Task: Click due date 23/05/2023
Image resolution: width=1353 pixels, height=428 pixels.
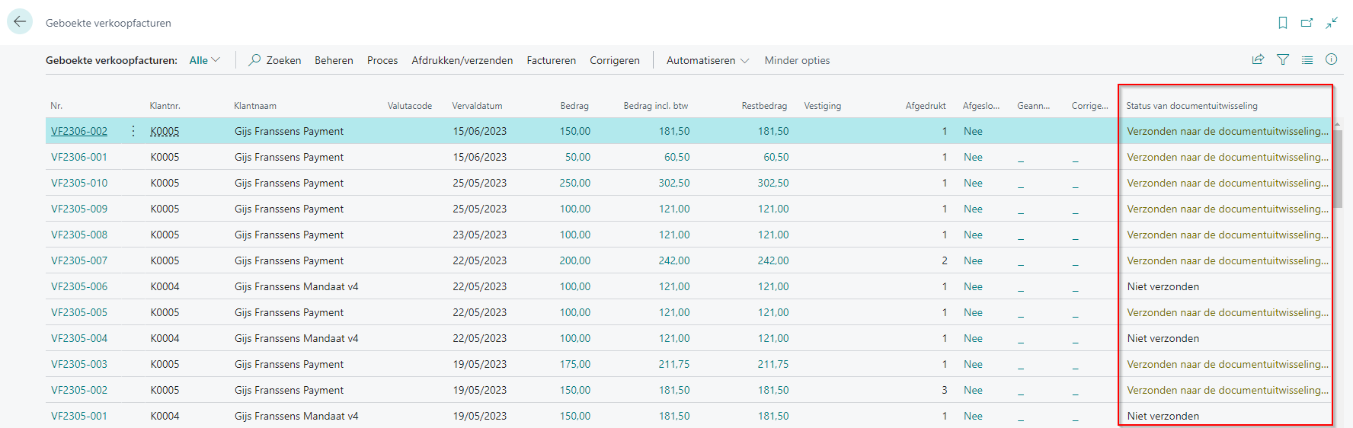Action: pos(480,235)
